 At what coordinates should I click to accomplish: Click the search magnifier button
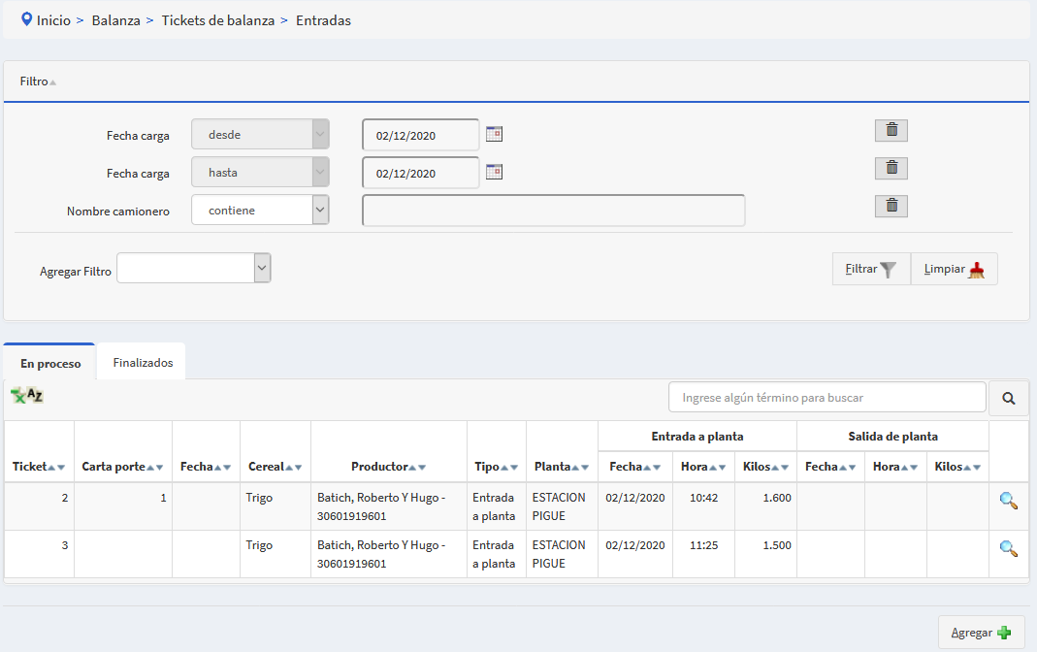click(x=1008, y=398)
